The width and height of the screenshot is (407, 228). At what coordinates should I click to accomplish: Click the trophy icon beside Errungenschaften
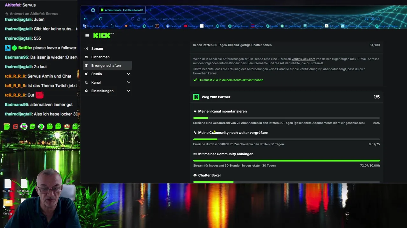pyautogui.click(x=86, y=66)
